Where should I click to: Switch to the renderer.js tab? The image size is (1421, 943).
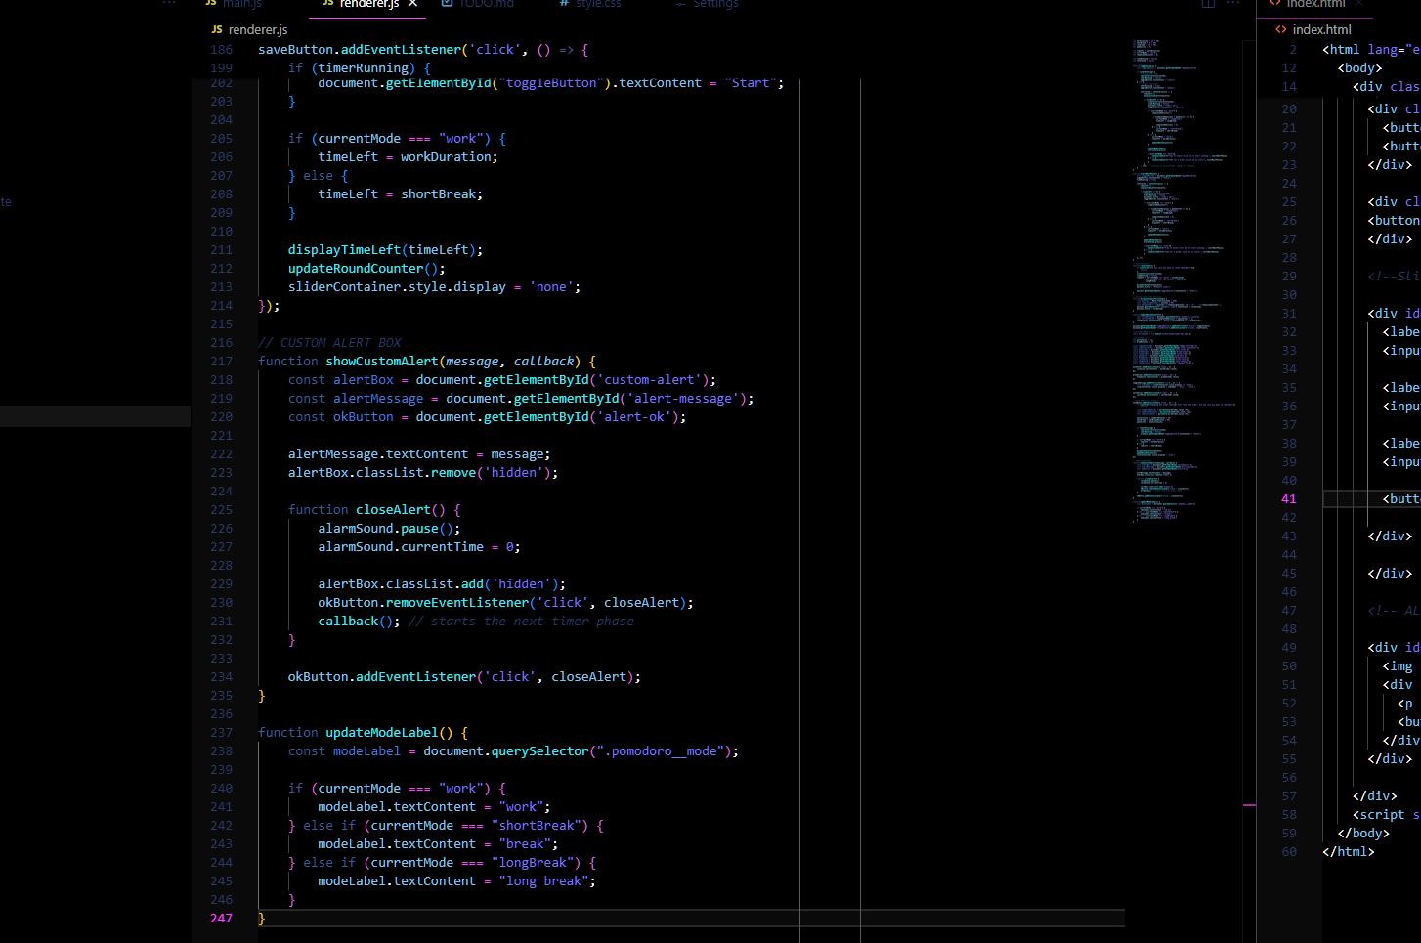(368, 4)
